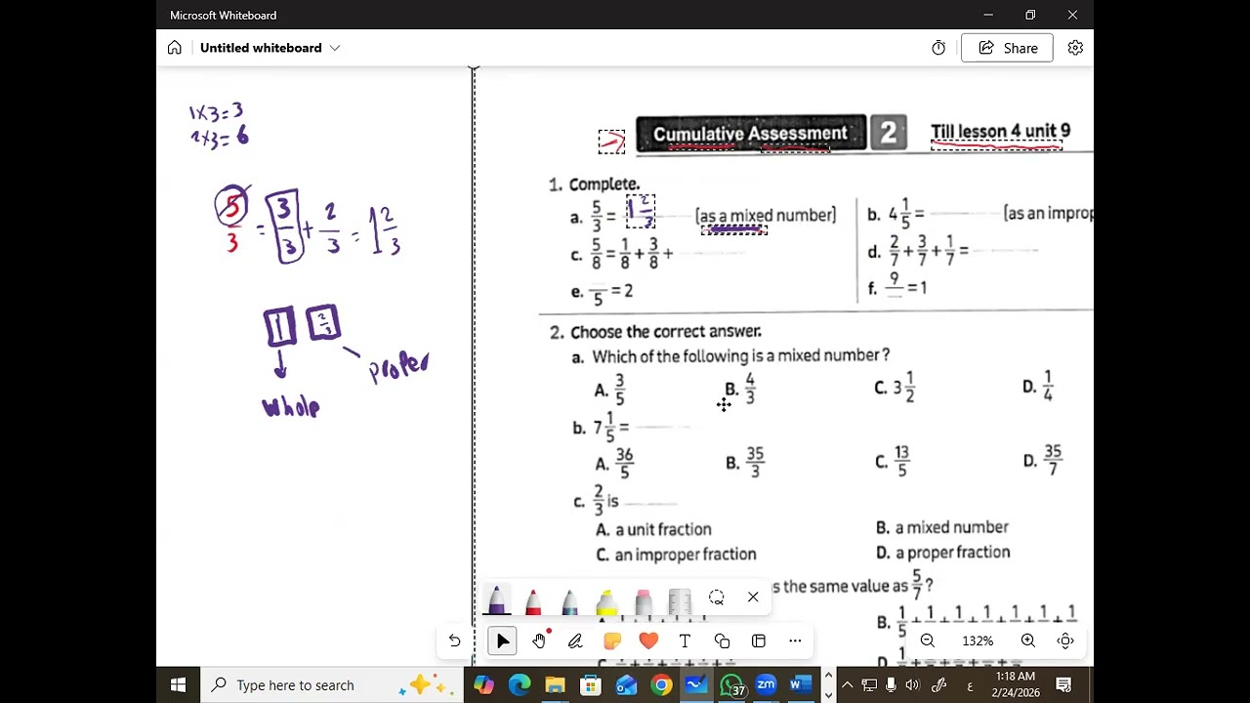Open Microsoft Store from the taskbar
Viewport: 1250px width, 703px height.
pos(591,685)
